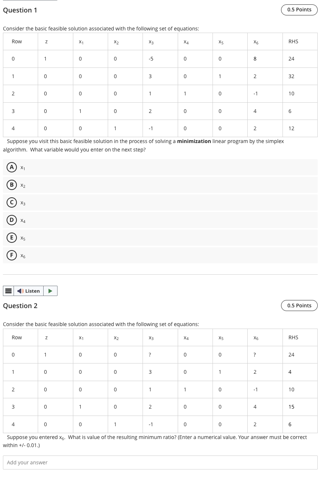Click the RHS column header in the first table

(293, 41)
